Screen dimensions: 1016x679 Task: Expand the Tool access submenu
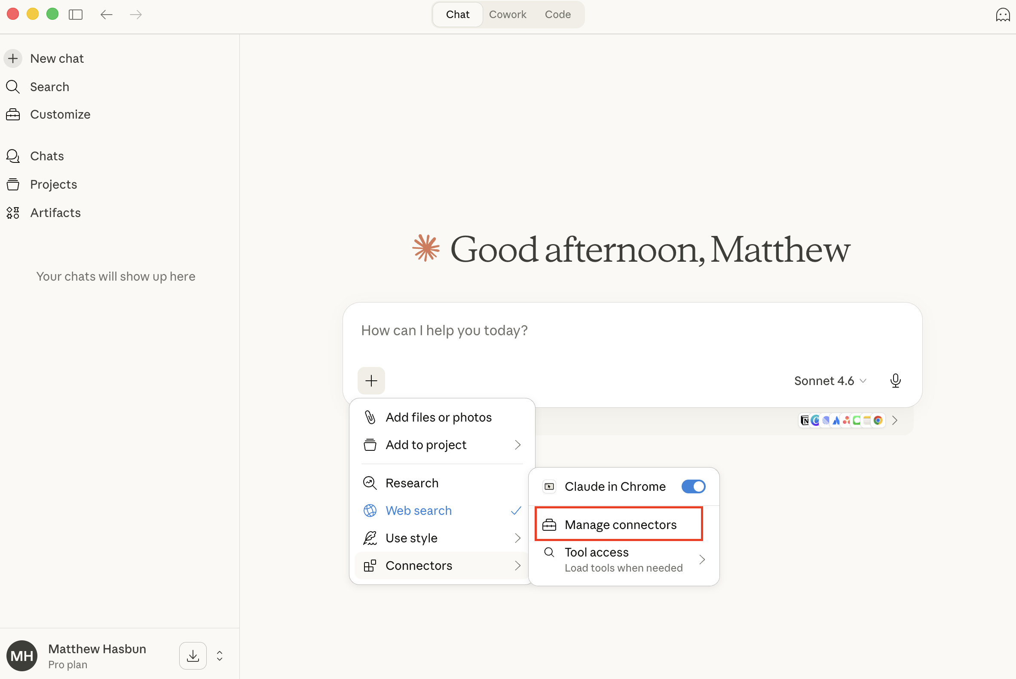coord(624,560)
